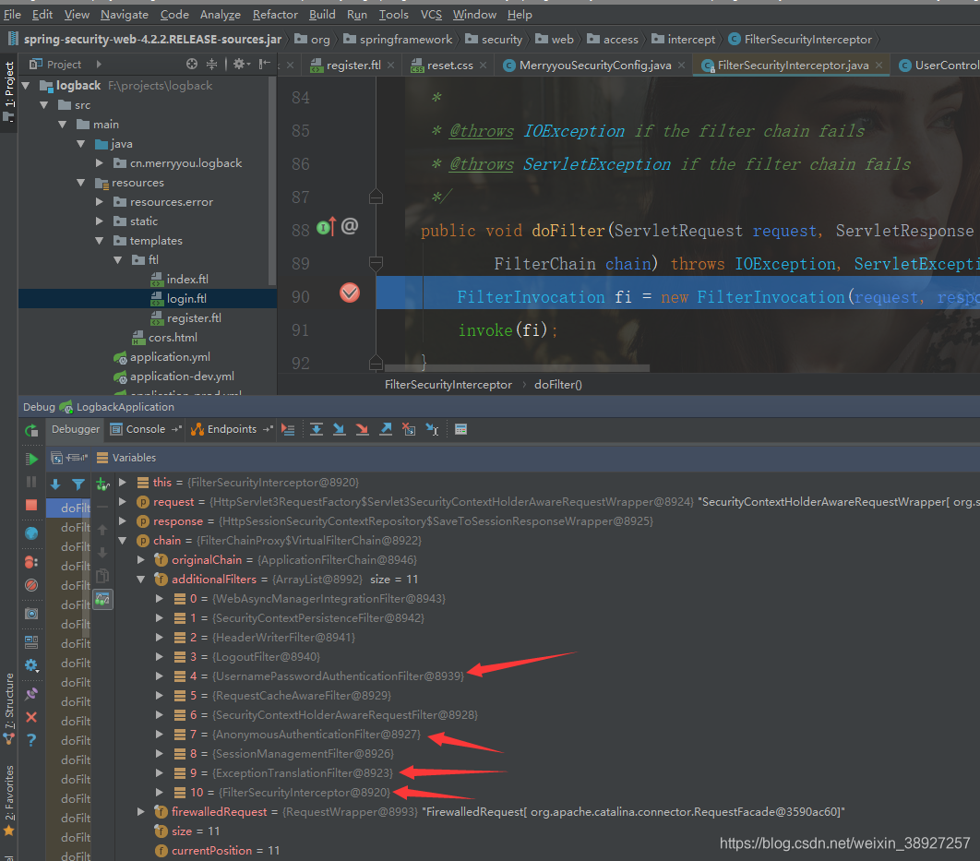Image resolution: width=980 pixels, height=861 pixels.
Task: Open Project panel settings gear
Action: tap(241, 64)
